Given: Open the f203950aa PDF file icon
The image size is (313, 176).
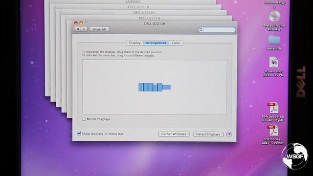Looking at the screenshot, I should pos(273,131).
